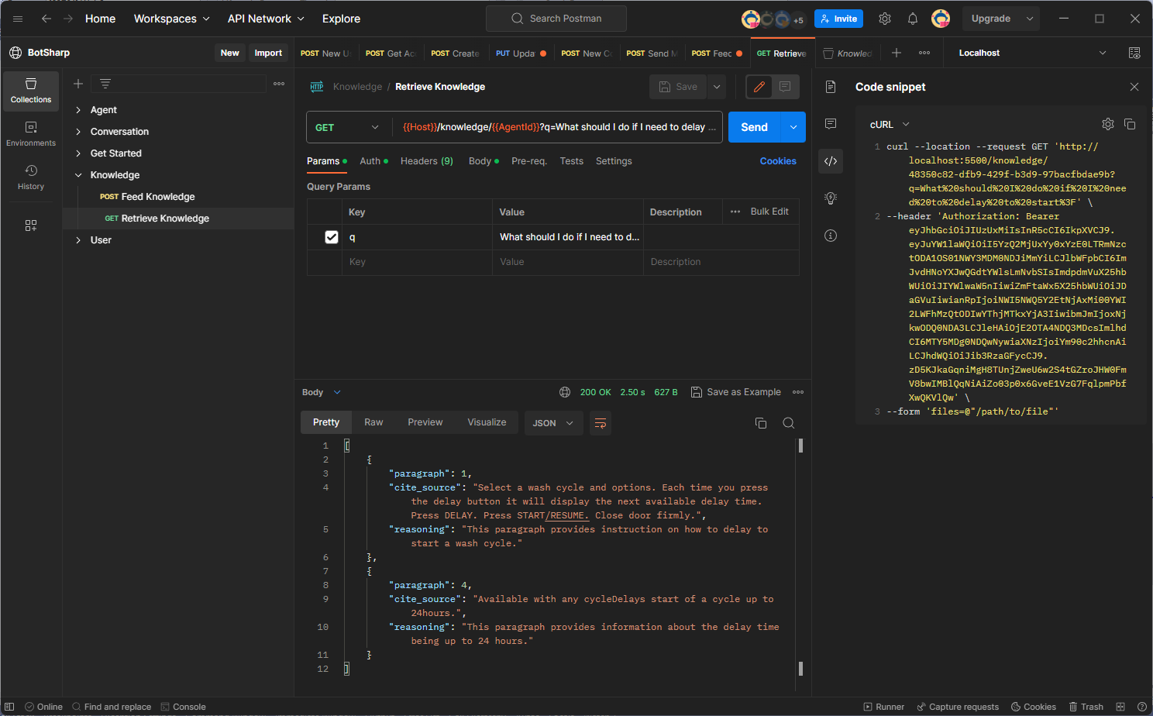
Task: Open the Comments pane in right sidebar
Action: pyautogui.click(x=831, y=124)
